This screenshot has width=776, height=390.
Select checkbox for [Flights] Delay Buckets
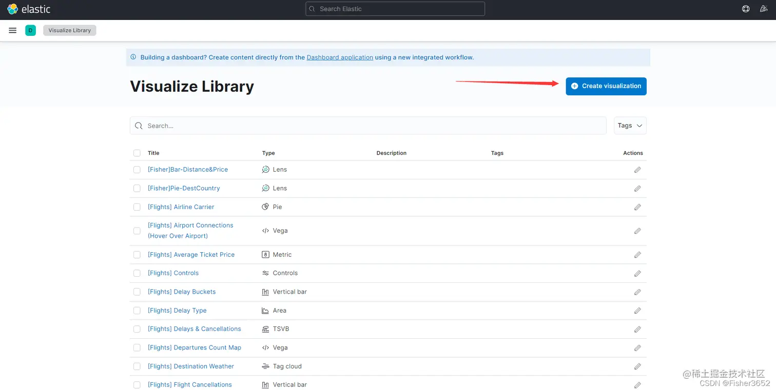pyautogui.click(x=137, y=292)
